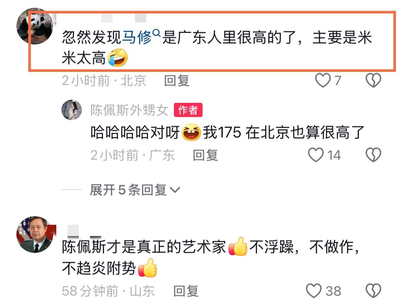This screenshot has width=399, height=298.
Task: Dislike the author's 175 height reply
Action: 373,155
